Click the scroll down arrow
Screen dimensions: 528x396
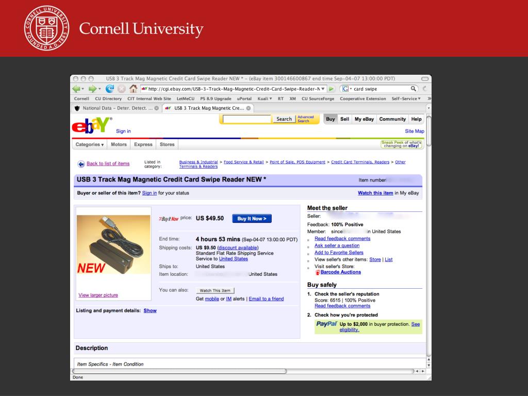pos(428,366)
